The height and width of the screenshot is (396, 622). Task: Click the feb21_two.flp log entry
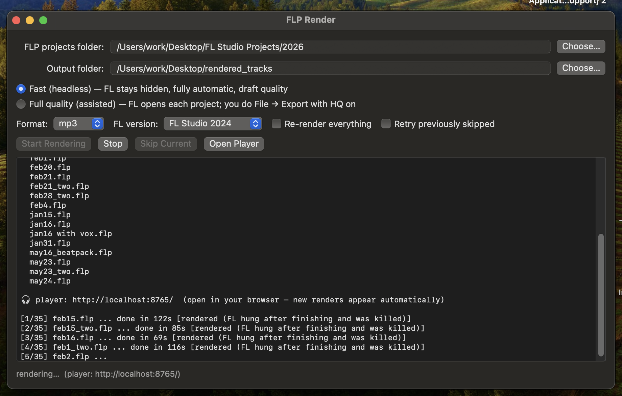tap(59, 186)
